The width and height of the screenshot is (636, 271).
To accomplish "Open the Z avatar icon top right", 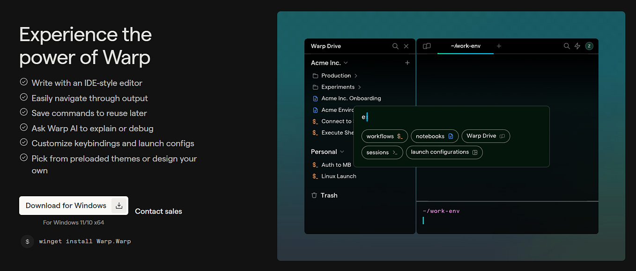I will (589, 46).
